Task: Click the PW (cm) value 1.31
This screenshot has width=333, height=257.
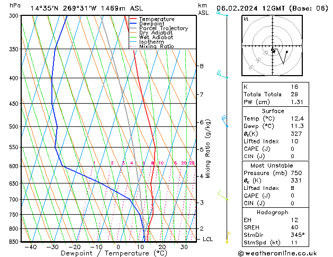Action: click(297, 102)
